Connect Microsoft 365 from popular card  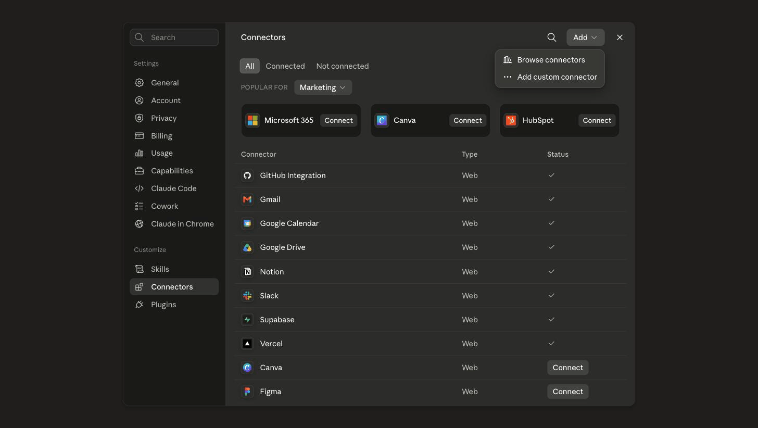click(338, 120)
